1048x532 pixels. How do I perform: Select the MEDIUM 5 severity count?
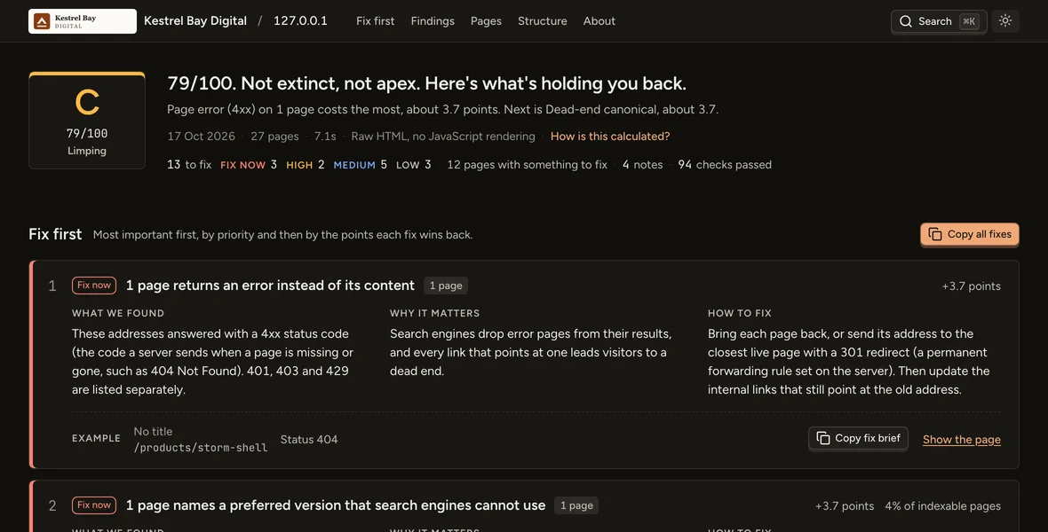(361, 165)
